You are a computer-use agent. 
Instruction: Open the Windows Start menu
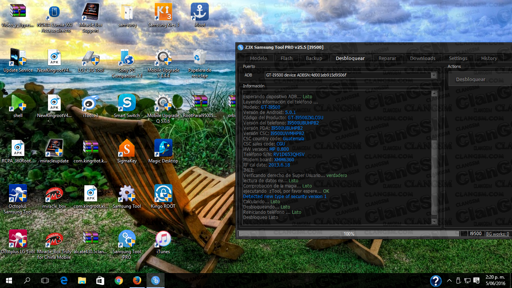(x=9, y=280)
